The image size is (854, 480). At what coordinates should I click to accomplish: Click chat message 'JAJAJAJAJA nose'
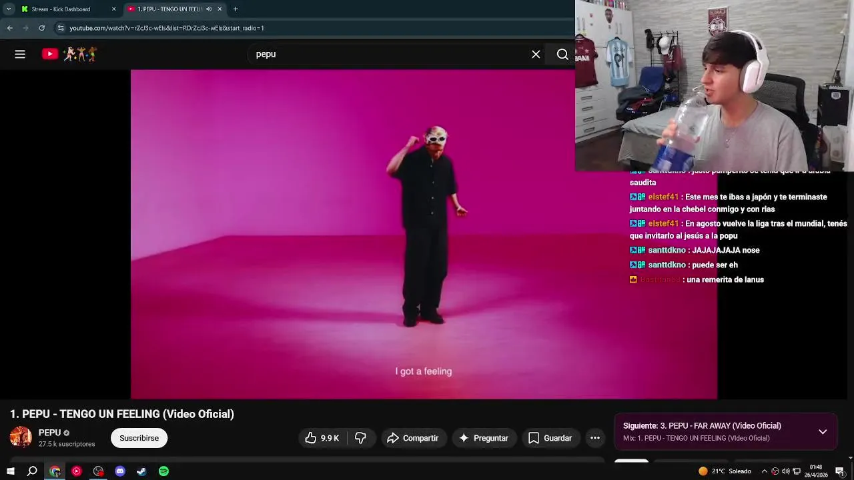pos(726,250)
